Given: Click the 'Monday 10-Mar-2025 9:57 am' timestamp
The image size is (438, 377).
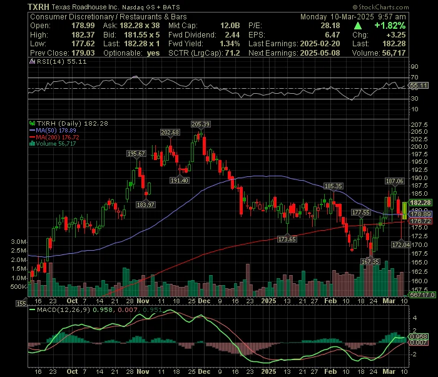Looking at the screenshot, I should click(353, 17).
